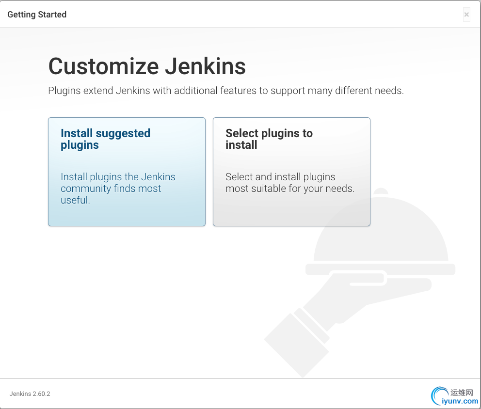Click the Customize Jenkins heading
Screen dimensions: 481x409
pos(147,66)
